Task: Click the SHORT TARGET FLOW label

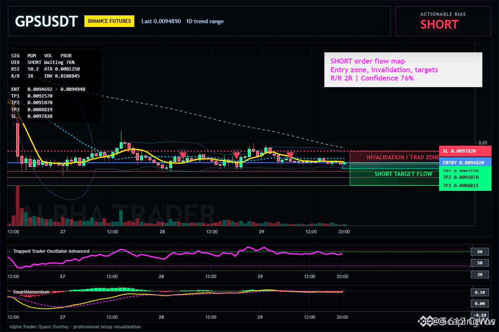Action: 403,174
